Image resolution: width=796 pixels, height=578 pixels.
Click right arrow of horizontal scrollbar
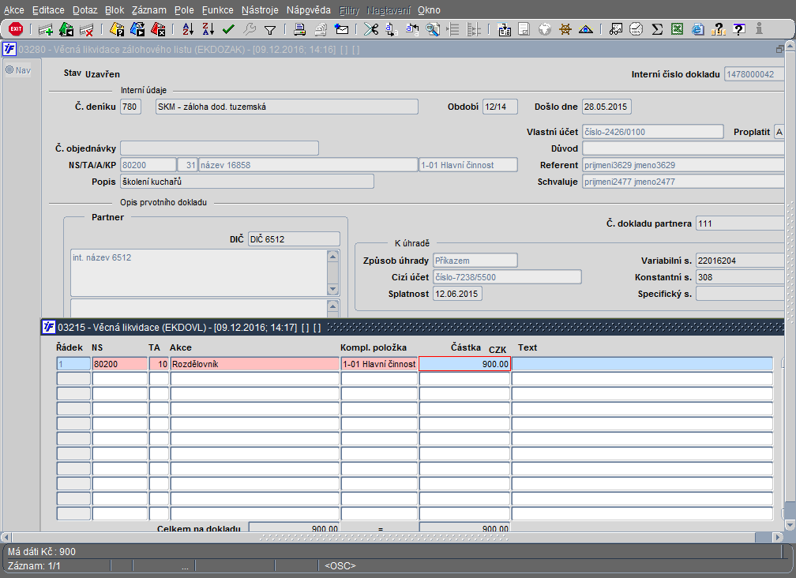tap(778, 537)
